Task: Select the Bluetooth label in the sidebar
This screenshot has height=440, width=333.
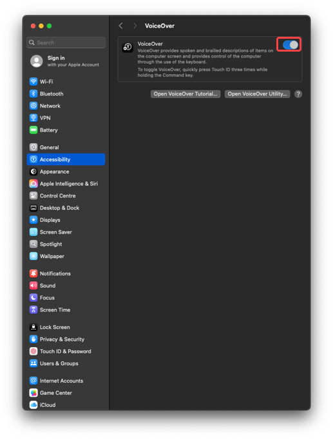Action: pyautogui.click(x=52, y=94)
